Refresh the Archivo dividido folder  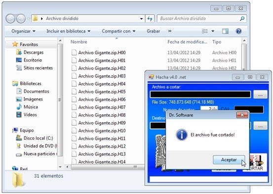150,19
